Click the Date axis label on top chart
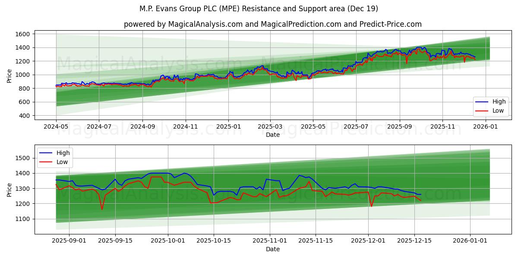Image resolution: width=518 pixels, height=259 pixels. click(x=272, y=134)
